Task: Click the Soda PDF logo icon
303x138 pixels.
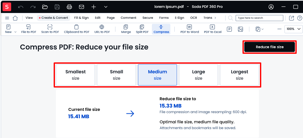Action: pyautogui.click(x=7, y=7)
